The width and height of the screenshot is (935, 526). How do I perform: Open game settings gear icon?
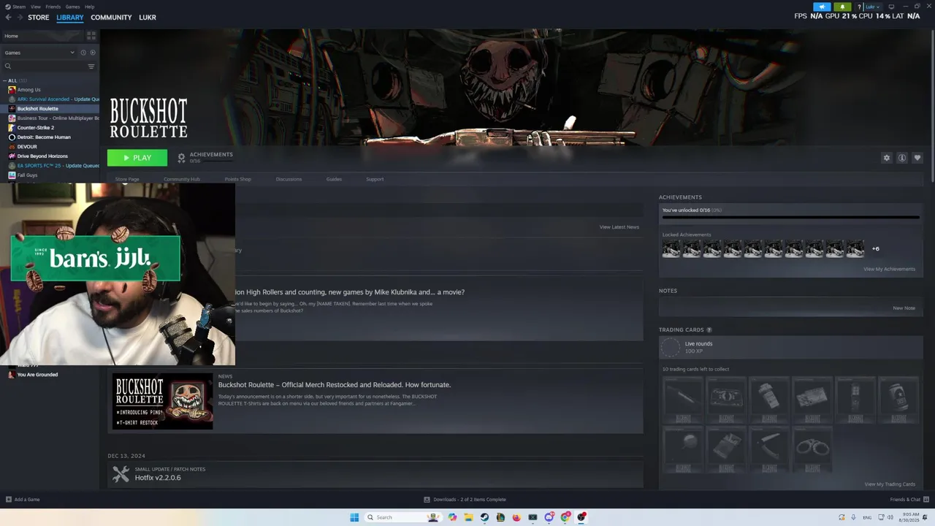tap(887, 158)
